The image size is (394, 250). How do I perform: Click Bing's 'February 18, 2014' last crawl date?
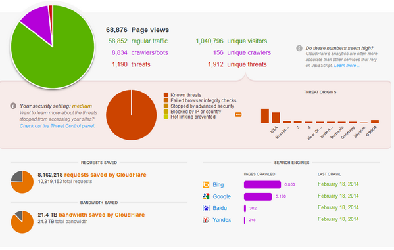click(338, 184)
